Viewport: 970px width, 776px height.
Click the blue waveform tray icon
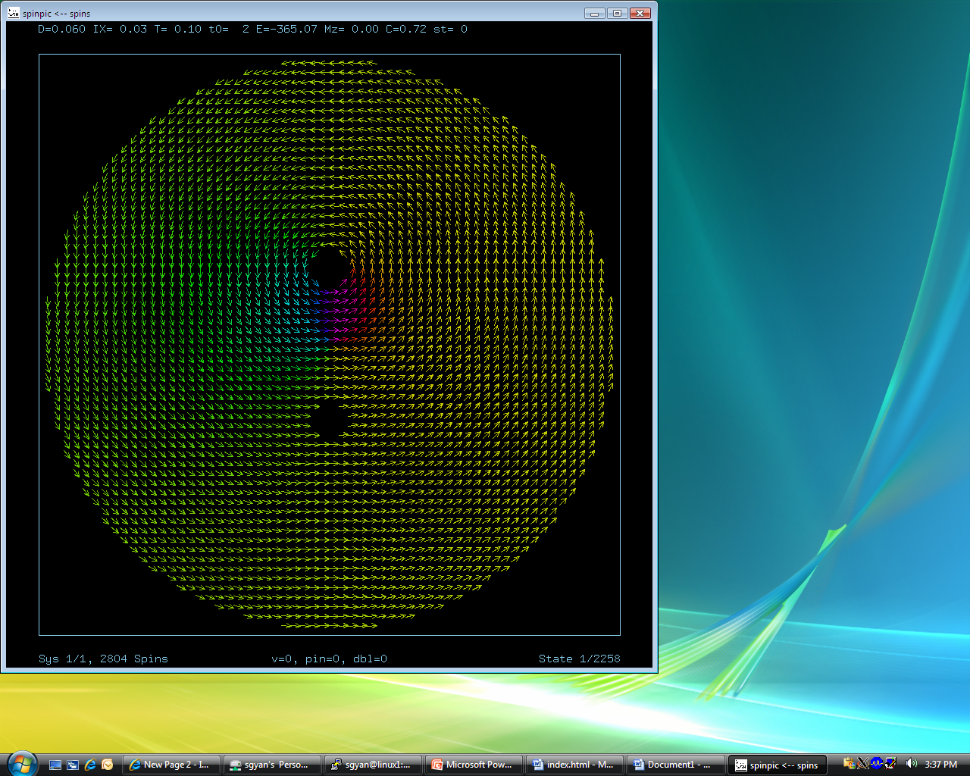(876, 764)
